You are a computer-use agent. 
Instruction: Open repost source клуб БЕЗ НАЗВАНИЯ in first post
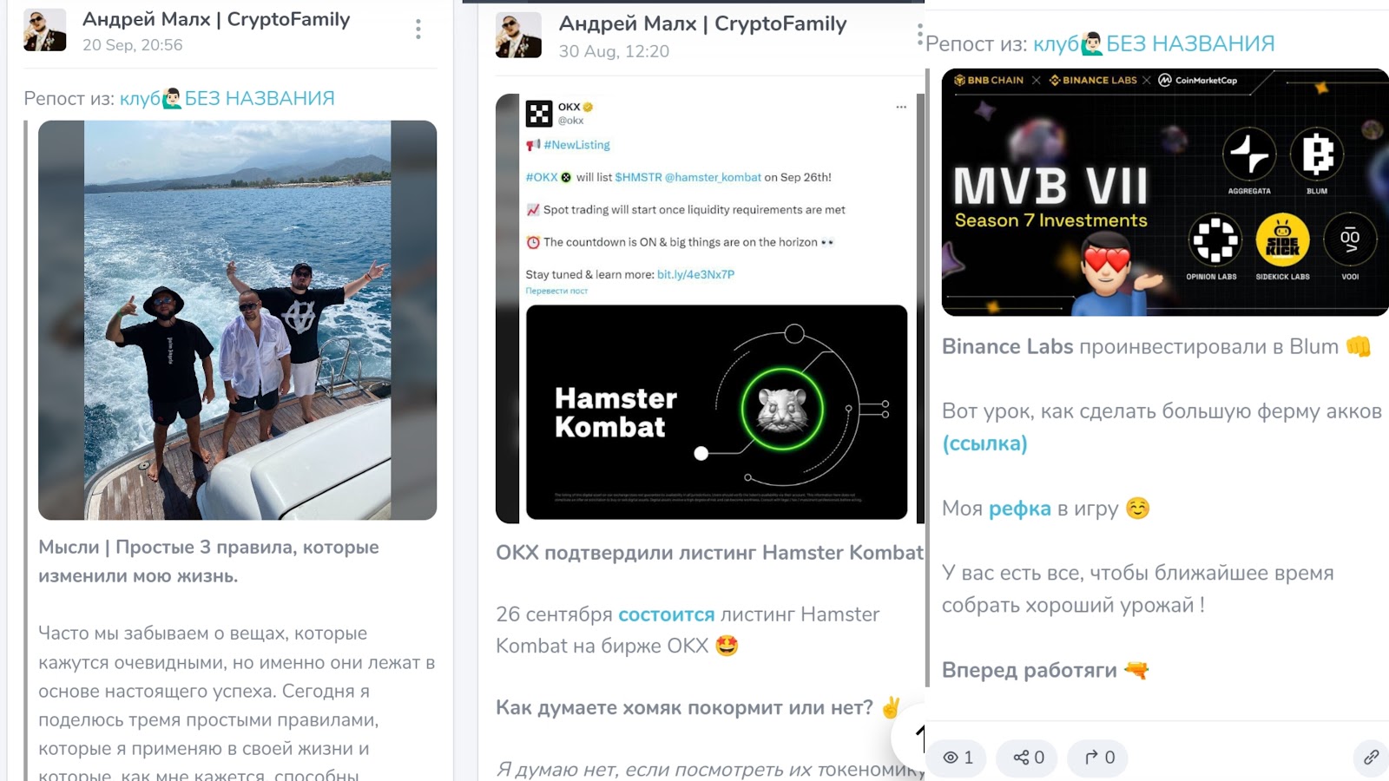[227, 98]
